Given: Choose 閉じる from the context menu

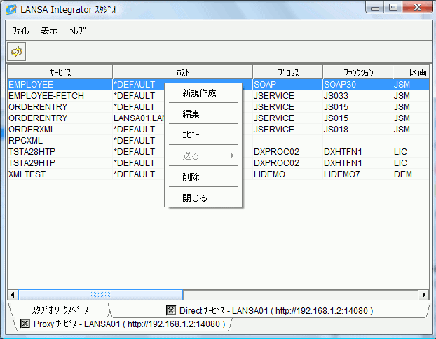Looking at the screenshot, I should point(203,198).
